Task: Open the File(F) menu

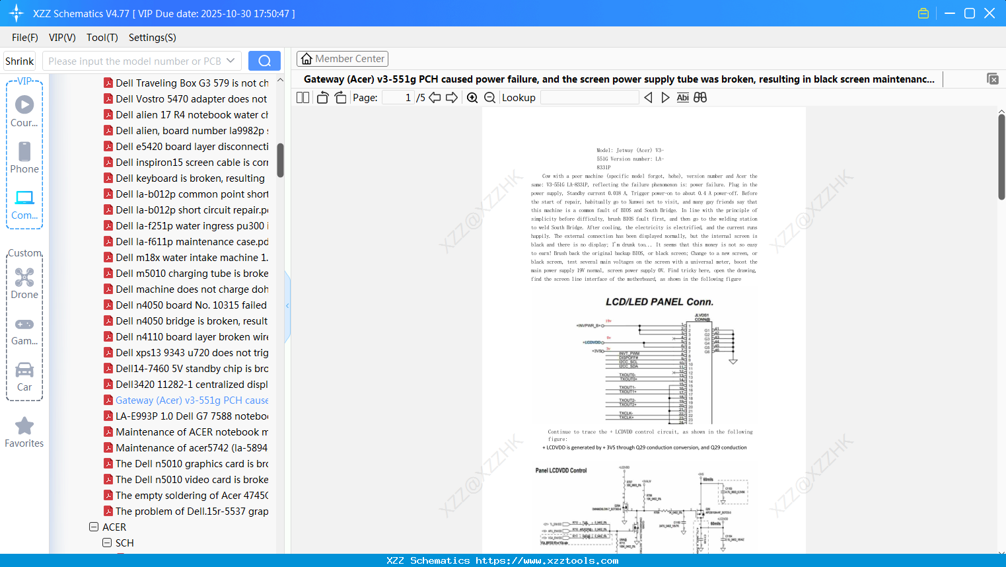Action: (25, 38)
